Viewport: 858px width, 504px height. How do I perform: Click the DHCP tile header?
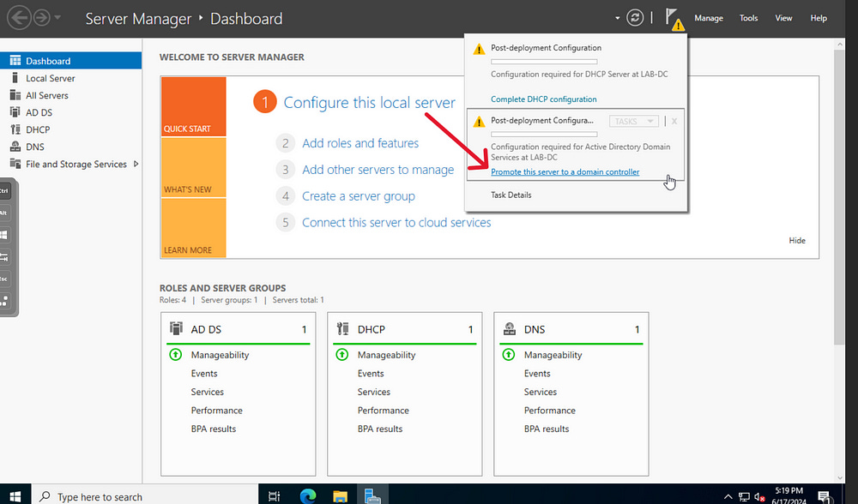(404, 329)
